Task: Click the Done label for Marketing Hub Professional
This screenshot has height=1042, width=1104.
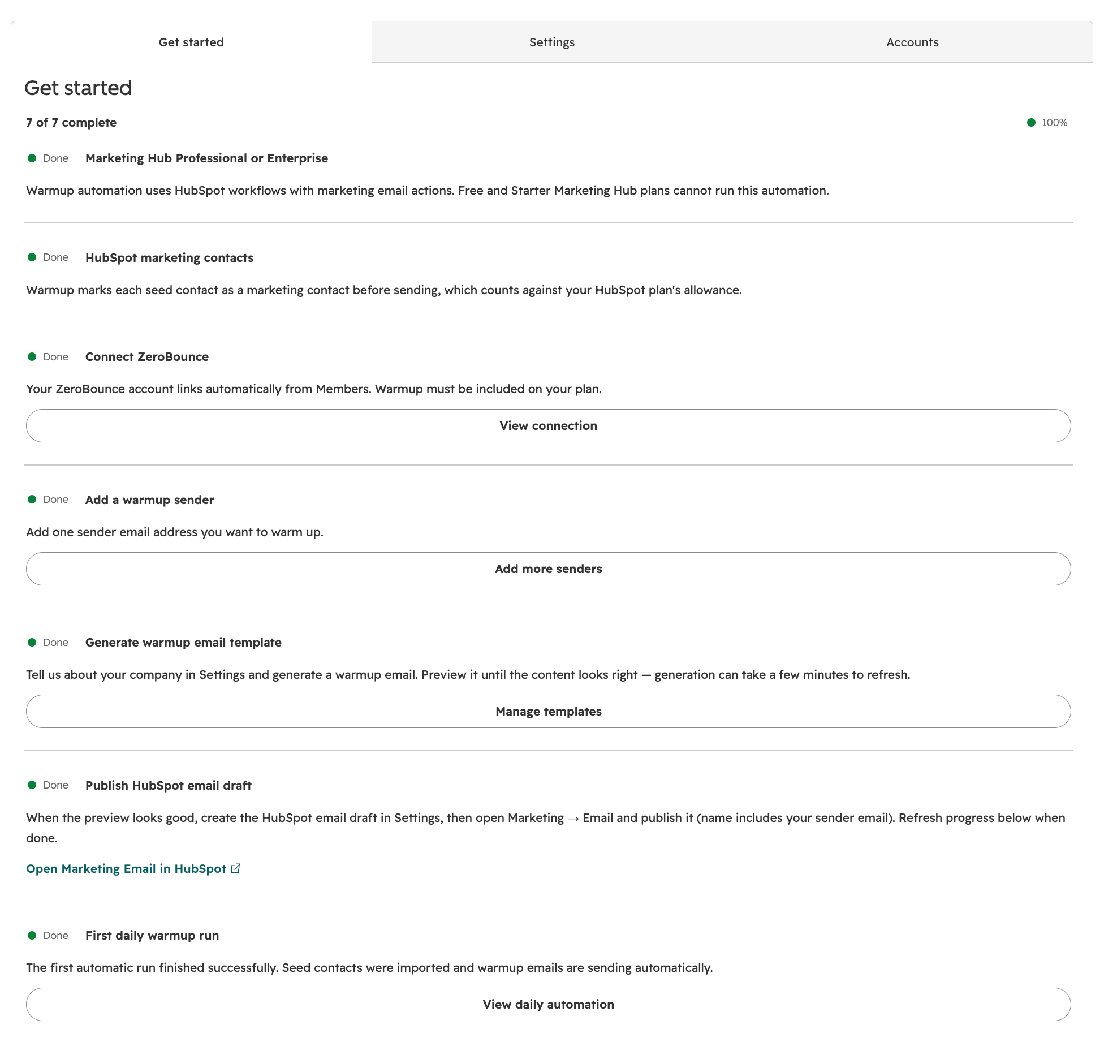Action: pos(55,158)
